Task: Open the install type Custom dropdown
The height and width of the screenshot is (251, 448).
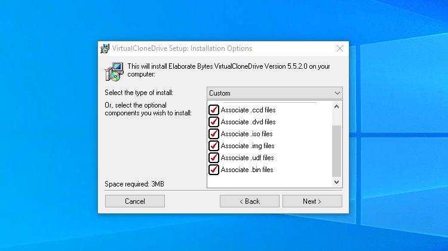Action: click(275, 93)
